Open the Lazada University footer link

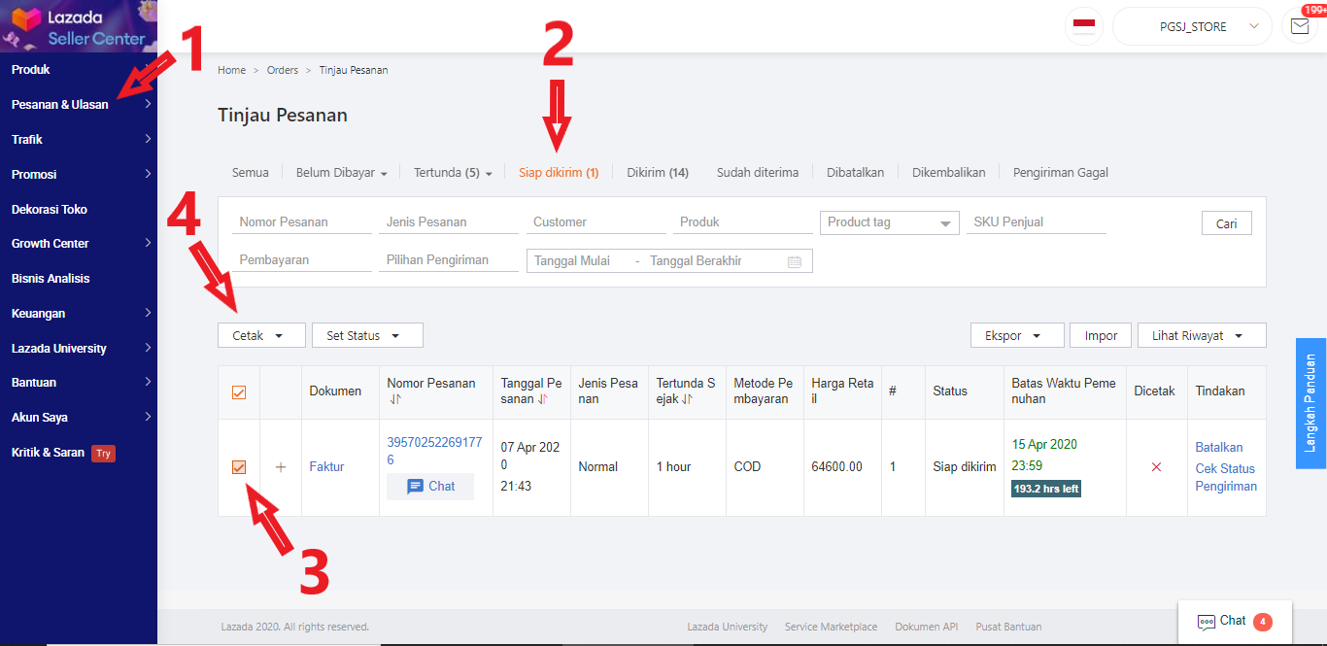pos(727,627)
